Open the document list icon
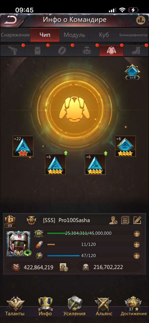 [x=125, y=220]
